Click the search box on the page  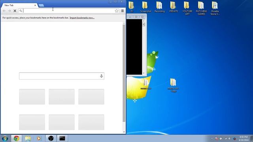[62, 76]
